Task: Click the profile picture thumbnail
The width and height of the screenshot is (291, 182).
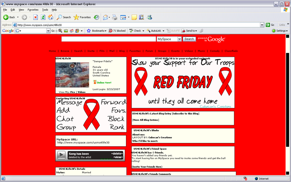Action: click(x=72, y=75)
